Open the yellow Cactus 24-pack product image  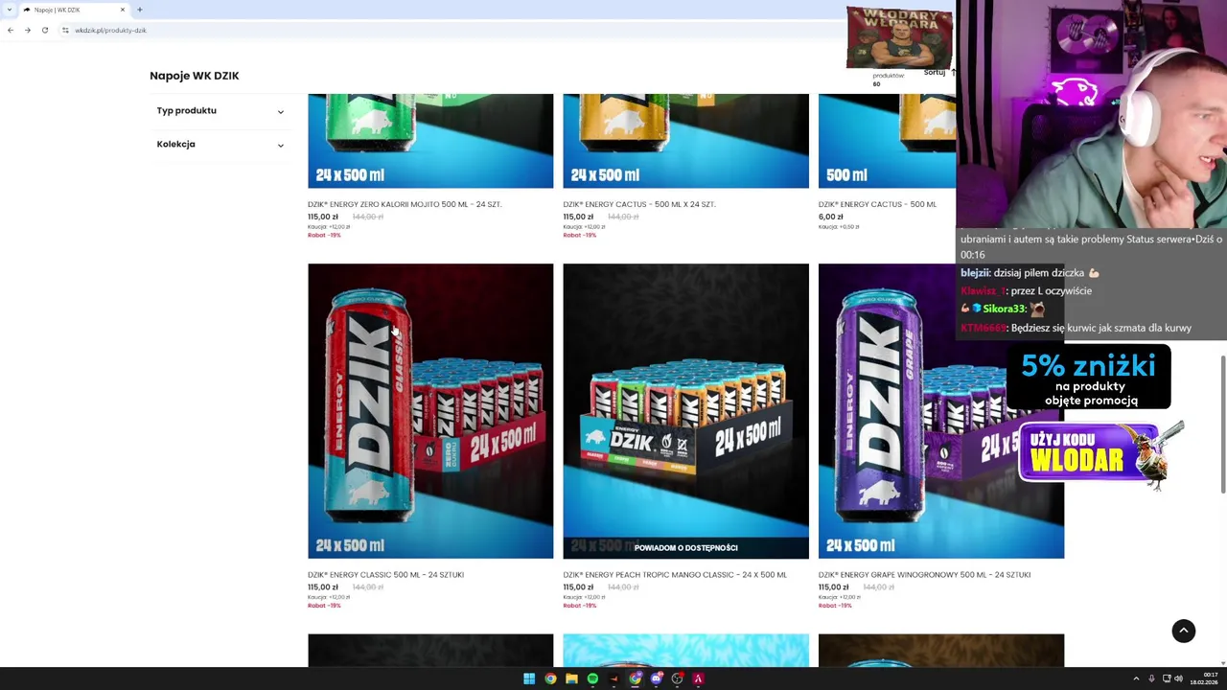tap(685, 141)
